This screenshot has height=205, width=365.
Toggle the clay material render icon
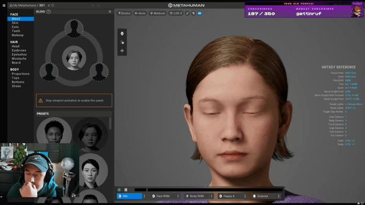(x=193, y=13)
